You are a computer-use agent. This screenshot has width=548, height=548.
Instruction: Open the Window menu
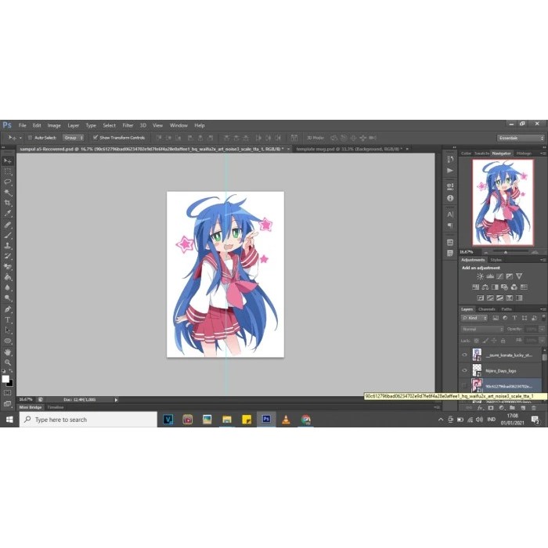pyautogui.click(x=178, y=125)
